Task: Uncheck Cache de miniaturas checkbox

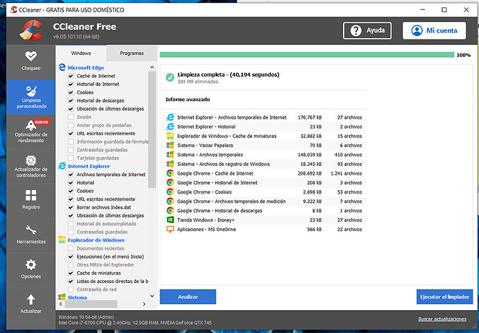Action: pyautogui.click(x=71, y=273)
